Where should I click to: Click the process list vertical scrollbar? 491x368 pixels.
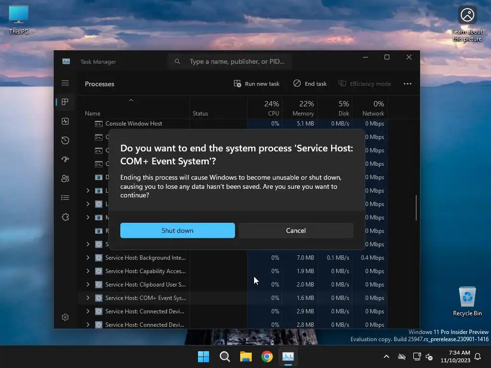click(x=416, y=208)
